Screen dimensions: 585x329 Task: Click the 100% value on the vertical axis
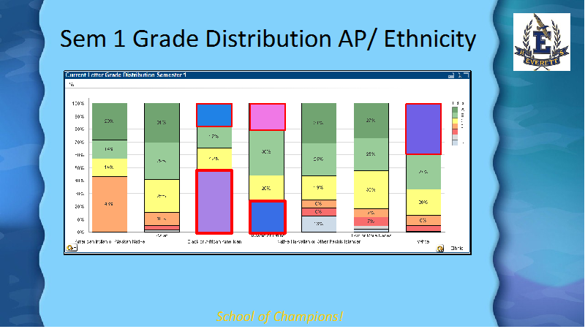[x=78, y=103]
